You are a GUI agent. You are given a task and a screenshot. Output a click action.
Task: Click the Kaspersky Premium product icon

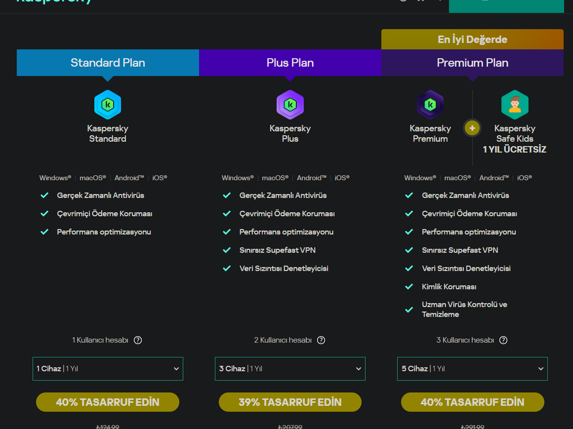(430, 105)
